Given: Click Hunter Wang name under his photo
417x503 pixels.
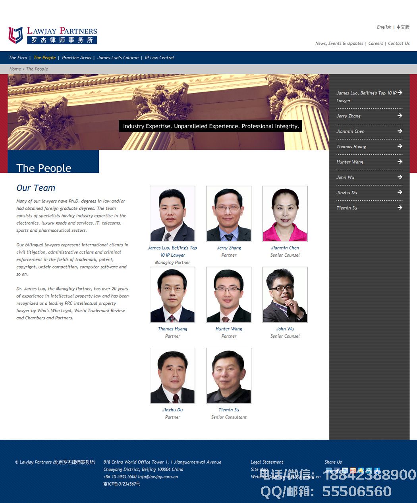Looking at the screenshot, I should [229, 329].
